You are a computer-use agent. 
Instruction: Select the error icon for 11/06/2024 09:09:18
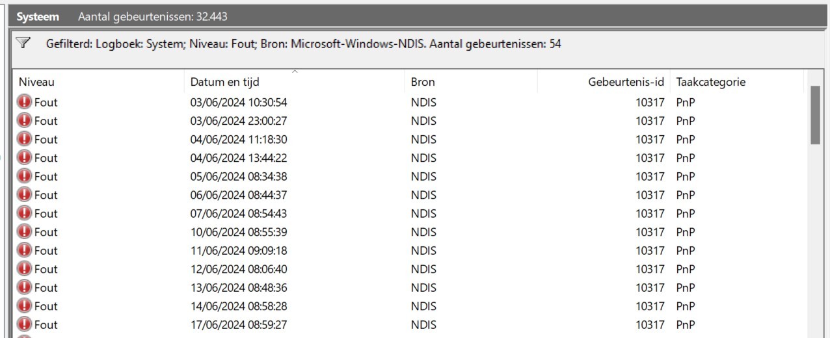24,250
